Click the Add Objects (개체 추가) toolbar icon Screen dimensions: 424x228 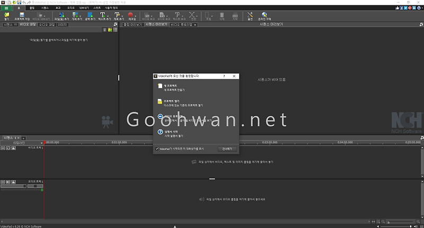coord(75,16)
